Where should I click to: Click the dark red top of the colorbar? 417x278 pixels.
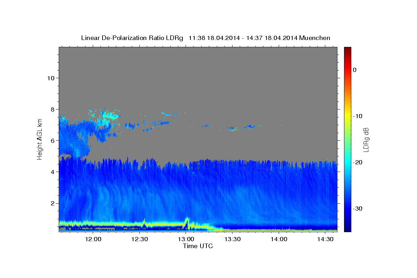347,50
